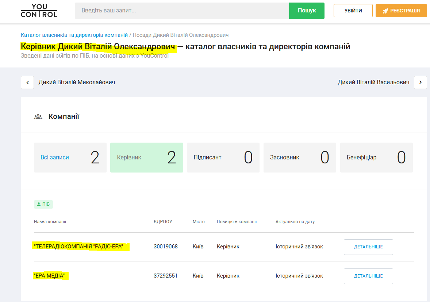Screen dimensions: 430x302
Task: Open Детальніше for Ера-Медіа
Action: [x=368, y=276]
